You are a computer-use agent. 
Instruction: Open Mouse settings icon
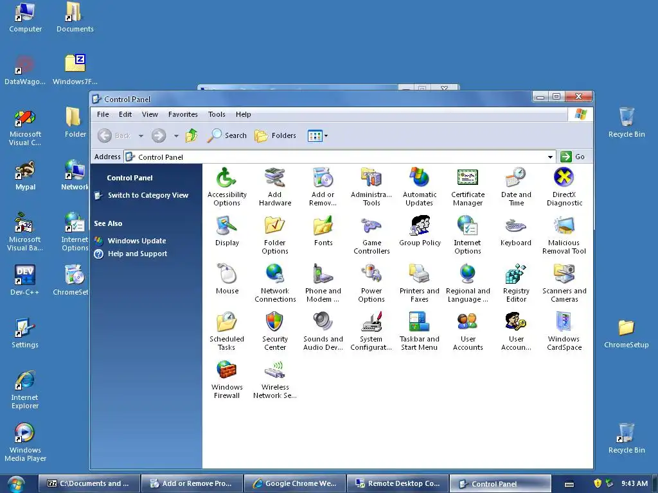227,279
